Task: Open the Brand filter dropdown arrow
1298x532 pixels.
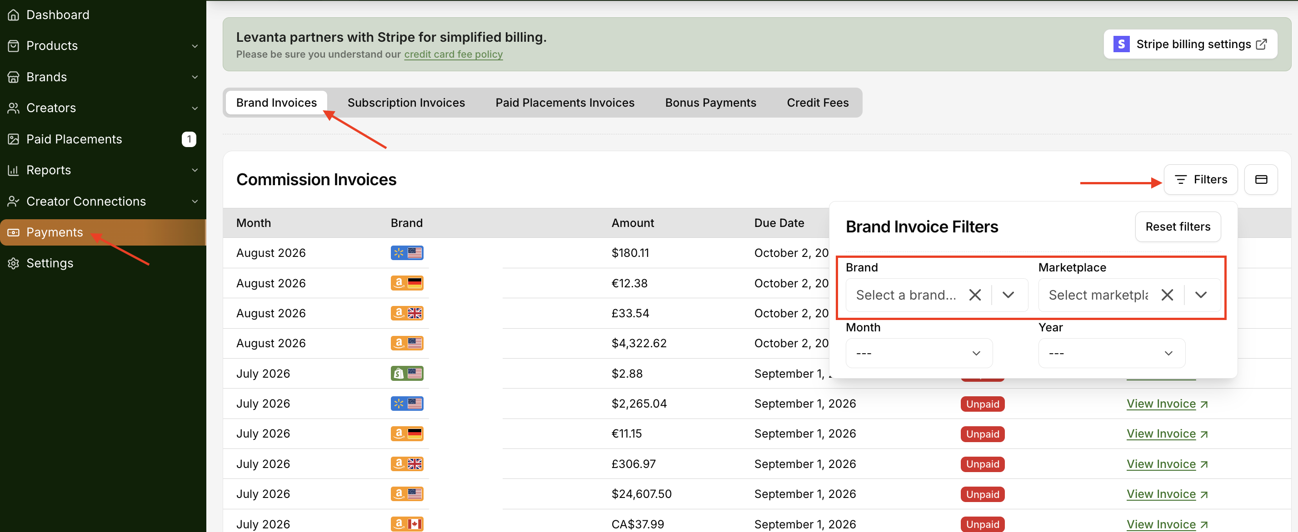Action: point(1008,295)
